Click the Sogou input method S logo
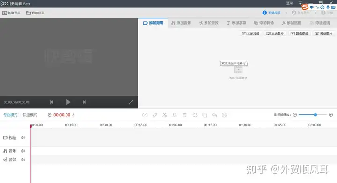This screenshot has width=337, height=183. pos(305,7)
